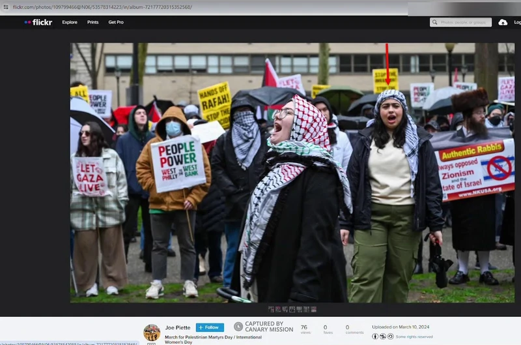Screen dimensions: 521x345
Task: Open Joe Piette's profile name link
Action: coord(178,327)
